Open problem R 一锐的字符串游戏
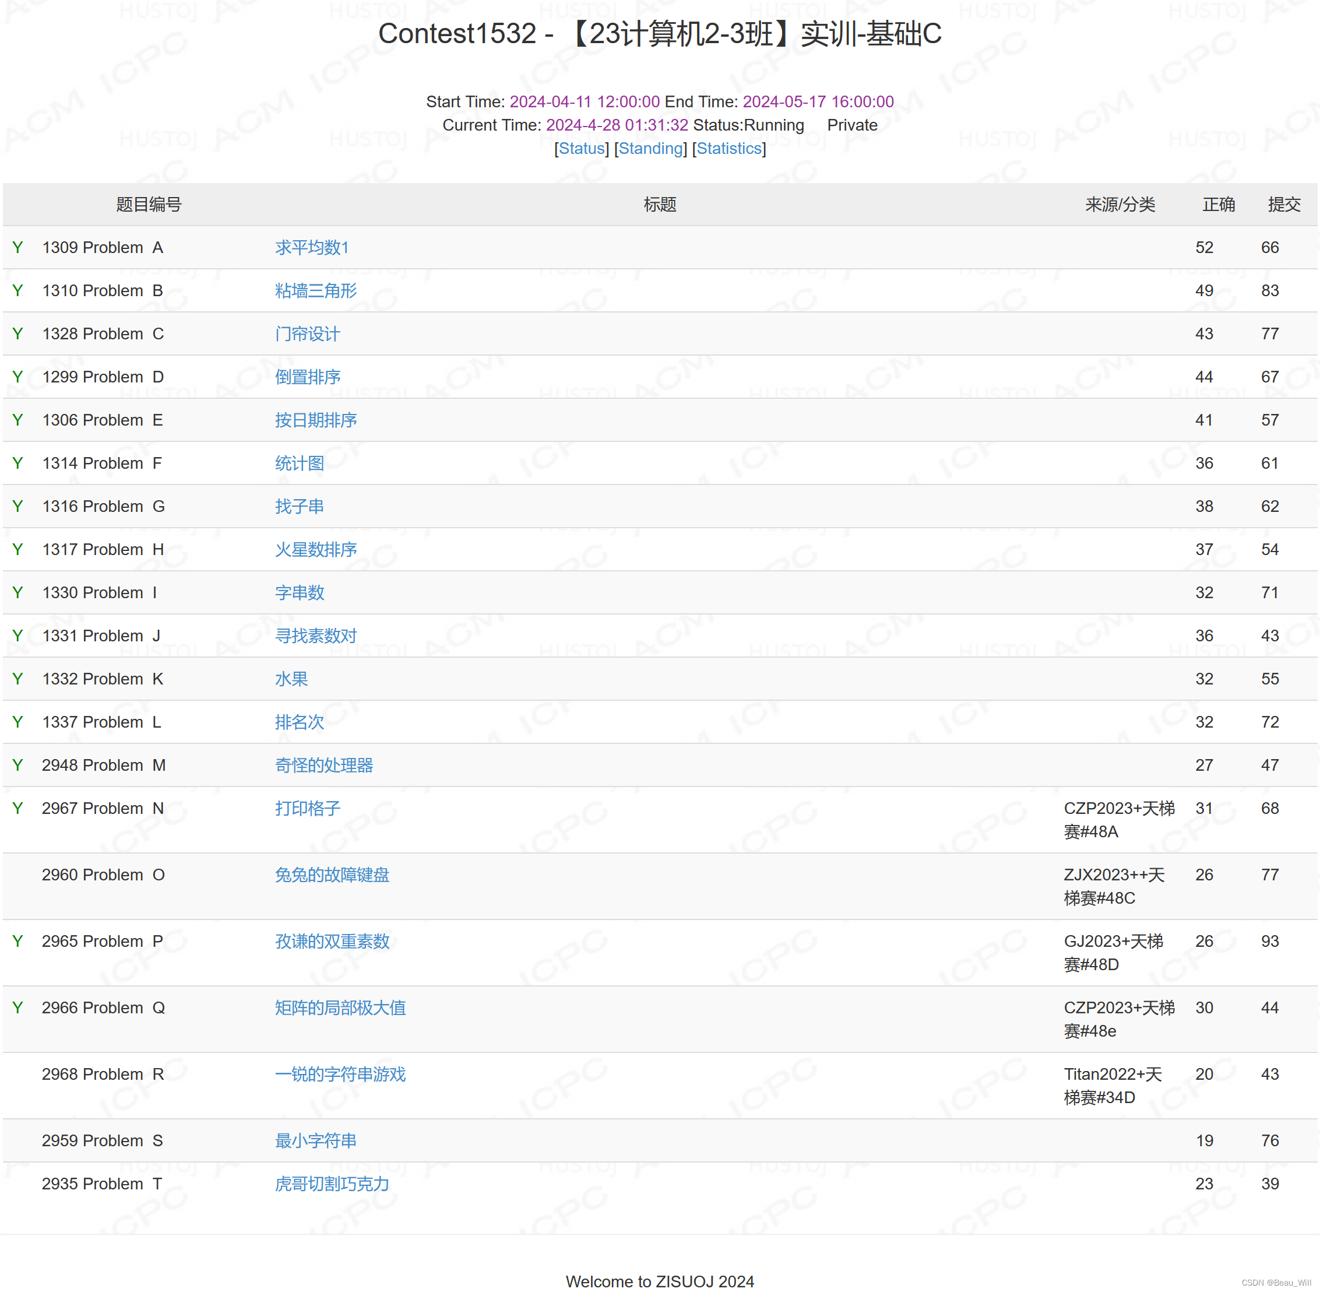The image size is (1320, 1292). tap(340, 1074)
